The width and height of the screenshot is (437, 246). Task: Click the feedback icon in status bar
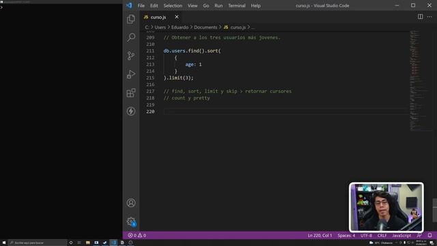[419, 235]
